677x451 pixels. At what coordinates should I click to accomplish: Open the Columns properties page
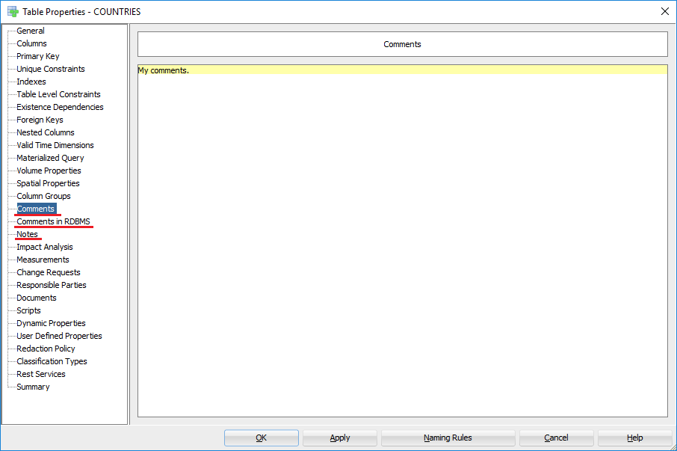(31, 43)
